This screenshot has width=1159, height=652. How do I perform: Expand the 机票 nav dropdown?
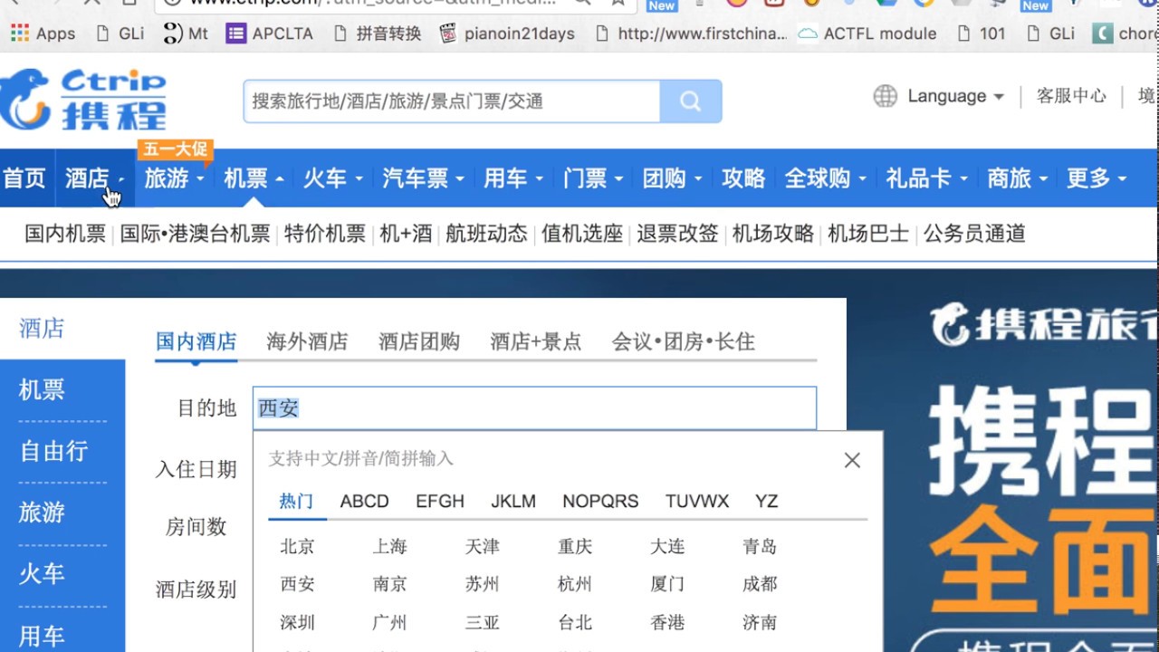coord(280,179)
